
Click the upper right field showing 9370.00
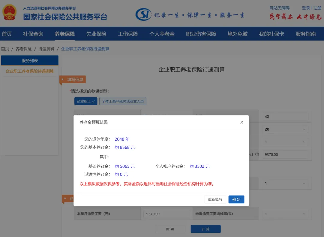(x=285, y=154)
